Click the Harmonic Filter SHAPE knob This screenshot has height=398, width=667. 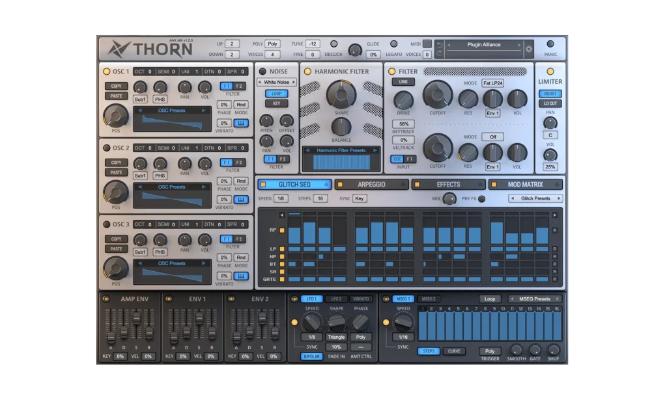[341, 95]
